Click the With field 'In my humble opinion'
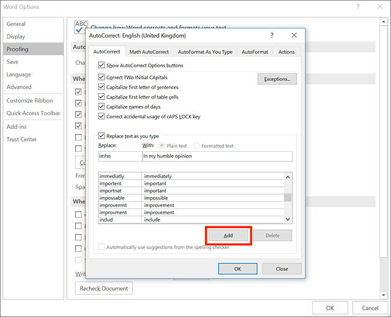Image resolution: width=391 pixels, height=317 pixels. click(x=217, y=156)
